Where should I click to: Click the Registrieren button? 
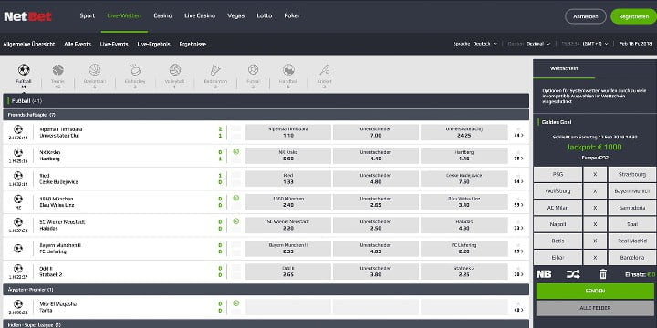(x=633, y=16)
